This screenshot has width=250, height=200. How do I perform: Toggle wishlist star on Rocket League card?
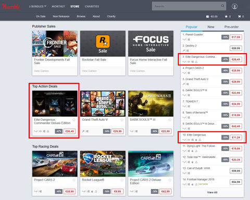tap(122, 180)
